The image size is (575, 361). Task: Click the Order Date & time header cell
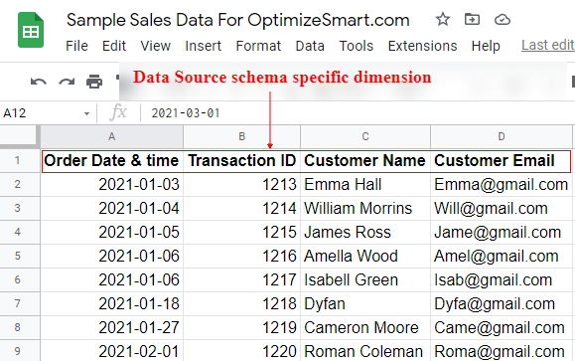pos(112,160)
